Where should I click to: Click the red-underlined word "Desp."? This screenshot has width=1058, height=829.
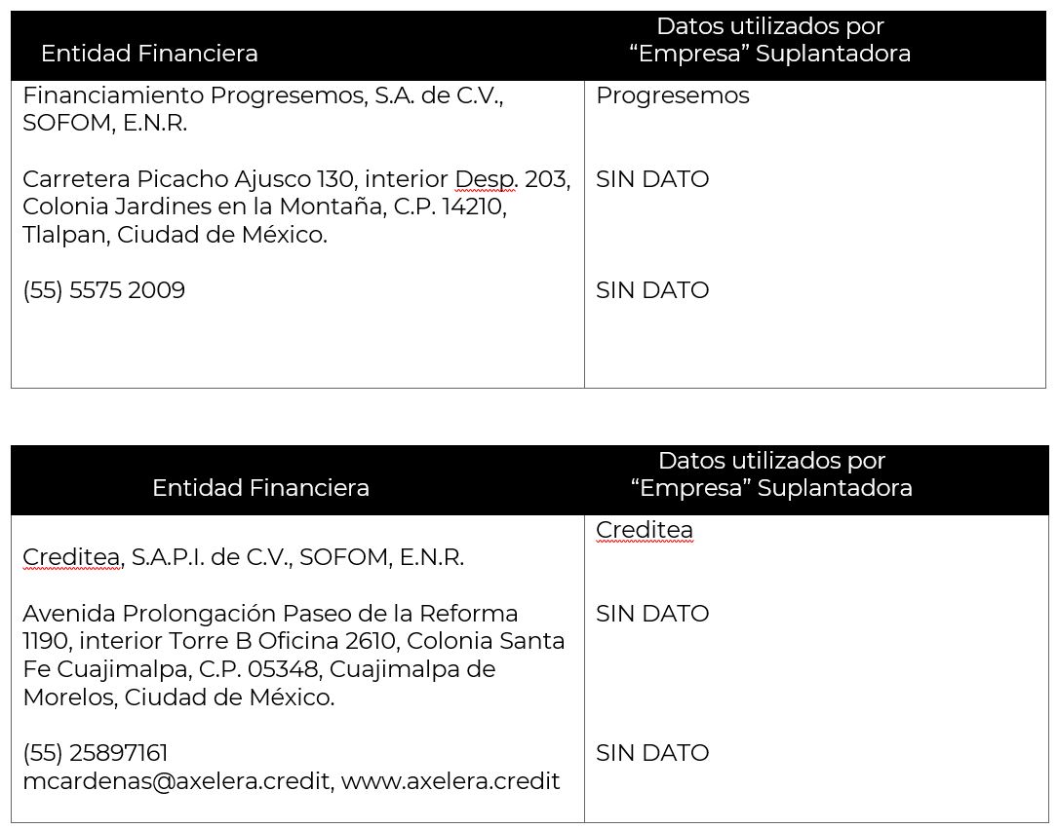point(486,179)
